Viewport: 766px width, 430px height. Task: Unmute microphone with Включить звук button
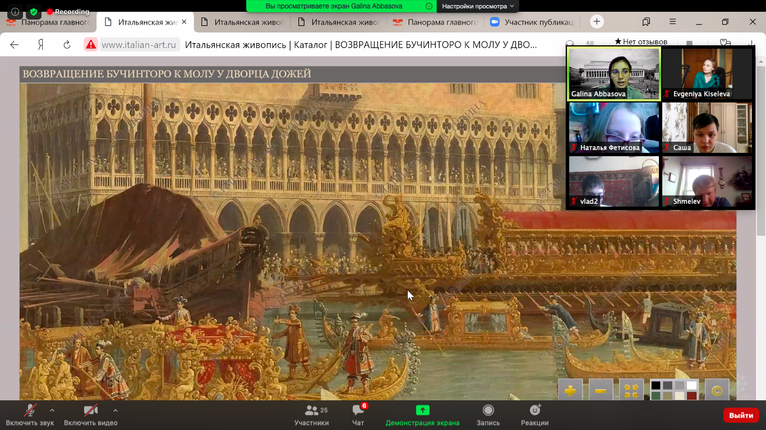(30, 415)
